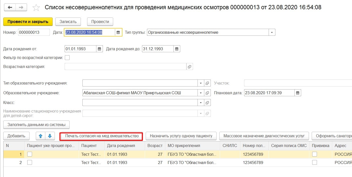Open selection form for Возрастная категория
This screenshot has width=352, height=177.
pyautogui.click(x=190, y=67)
